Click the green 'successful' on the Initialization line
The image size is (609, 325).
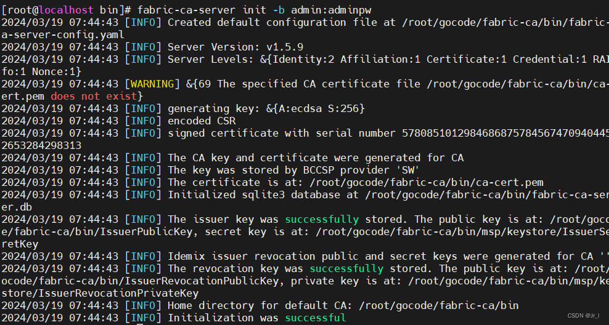316,318
